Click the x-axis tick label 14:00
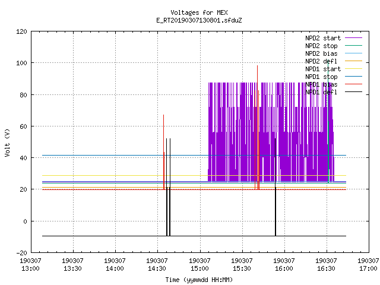The height and width of the screenshot is (285, 380). (115, 268)
